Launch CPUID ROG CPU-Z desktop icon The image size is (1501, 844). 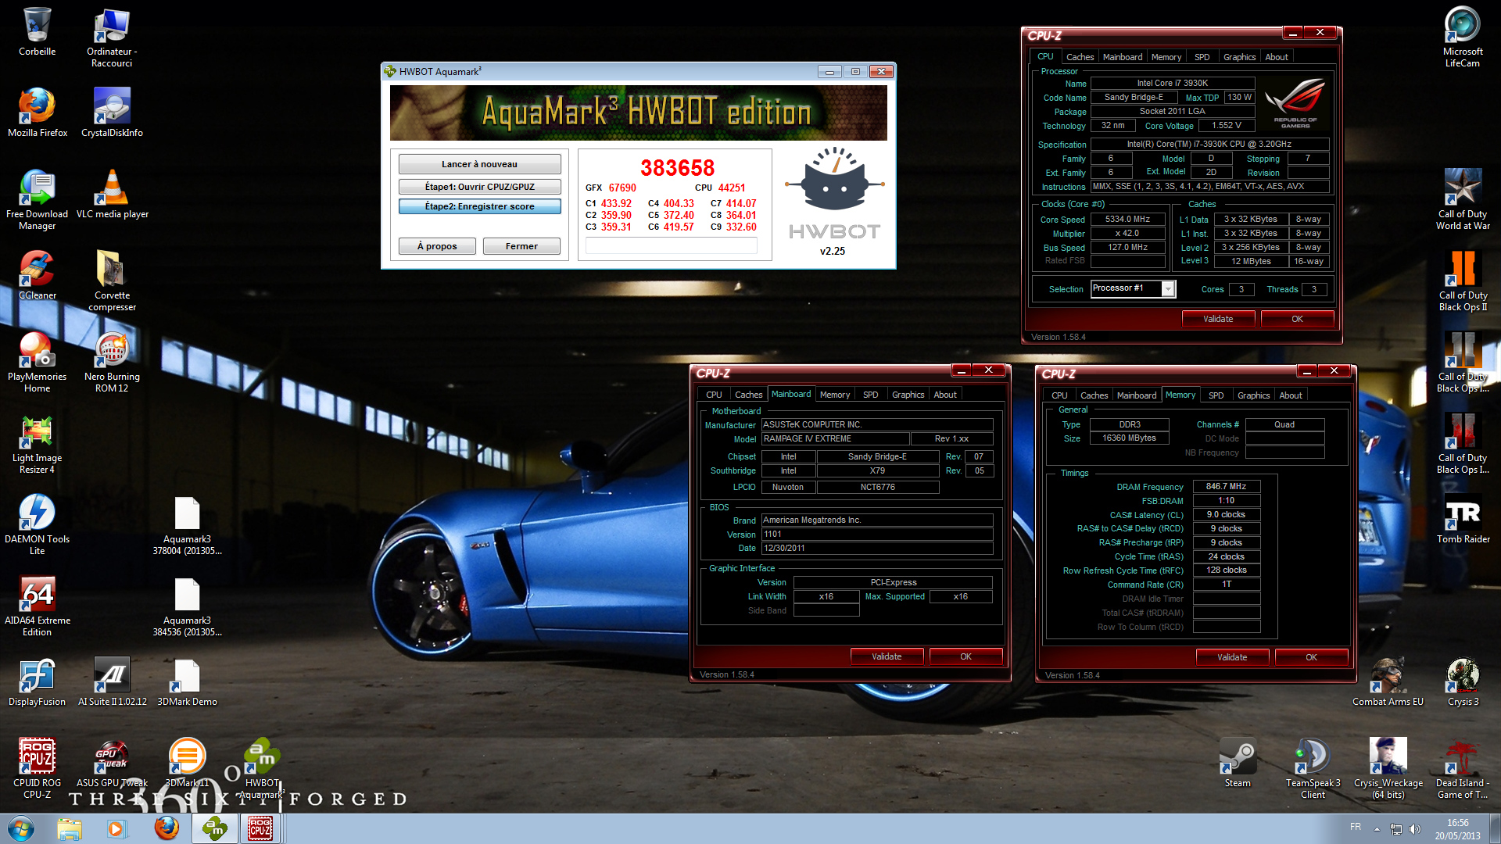pyautogui.click(x=37, y=768)
